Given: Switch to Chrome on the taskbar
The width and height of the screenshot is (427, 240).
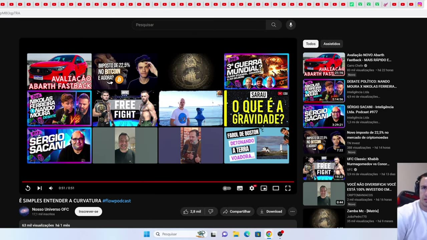Looking at the screenshot, I should 269,234.
